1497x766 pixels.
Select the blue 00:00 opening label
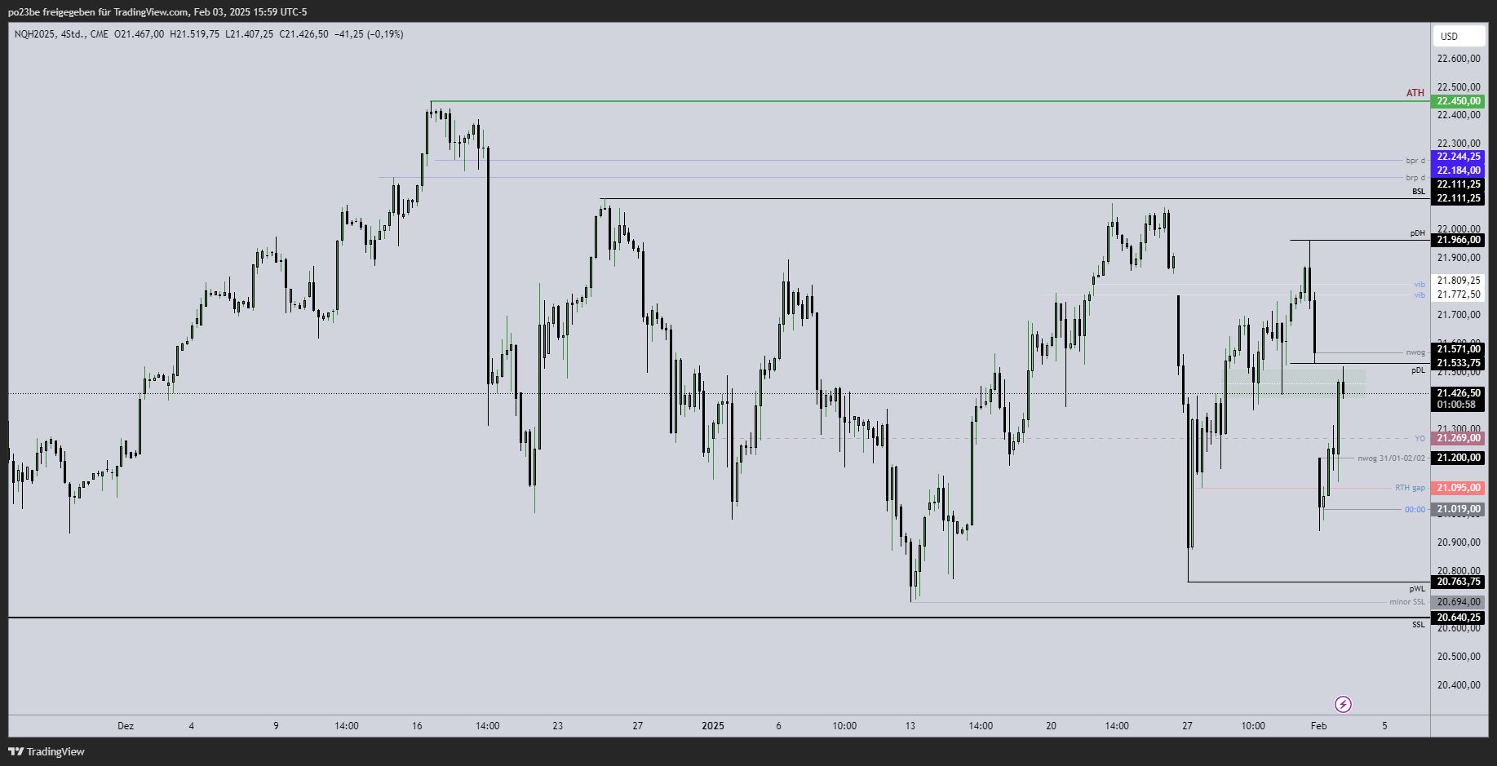(x=1415, y=510)
